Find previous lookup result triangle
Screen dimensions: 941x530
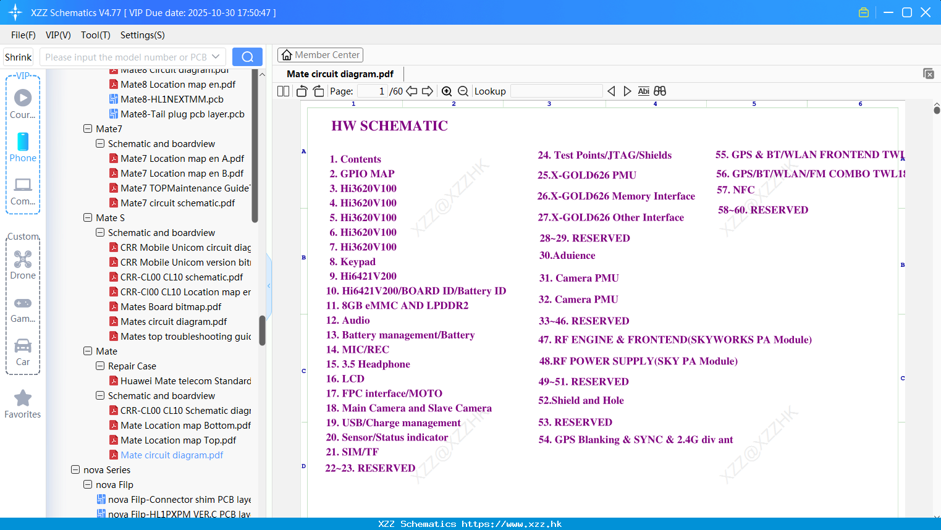[x=611, y=91]
